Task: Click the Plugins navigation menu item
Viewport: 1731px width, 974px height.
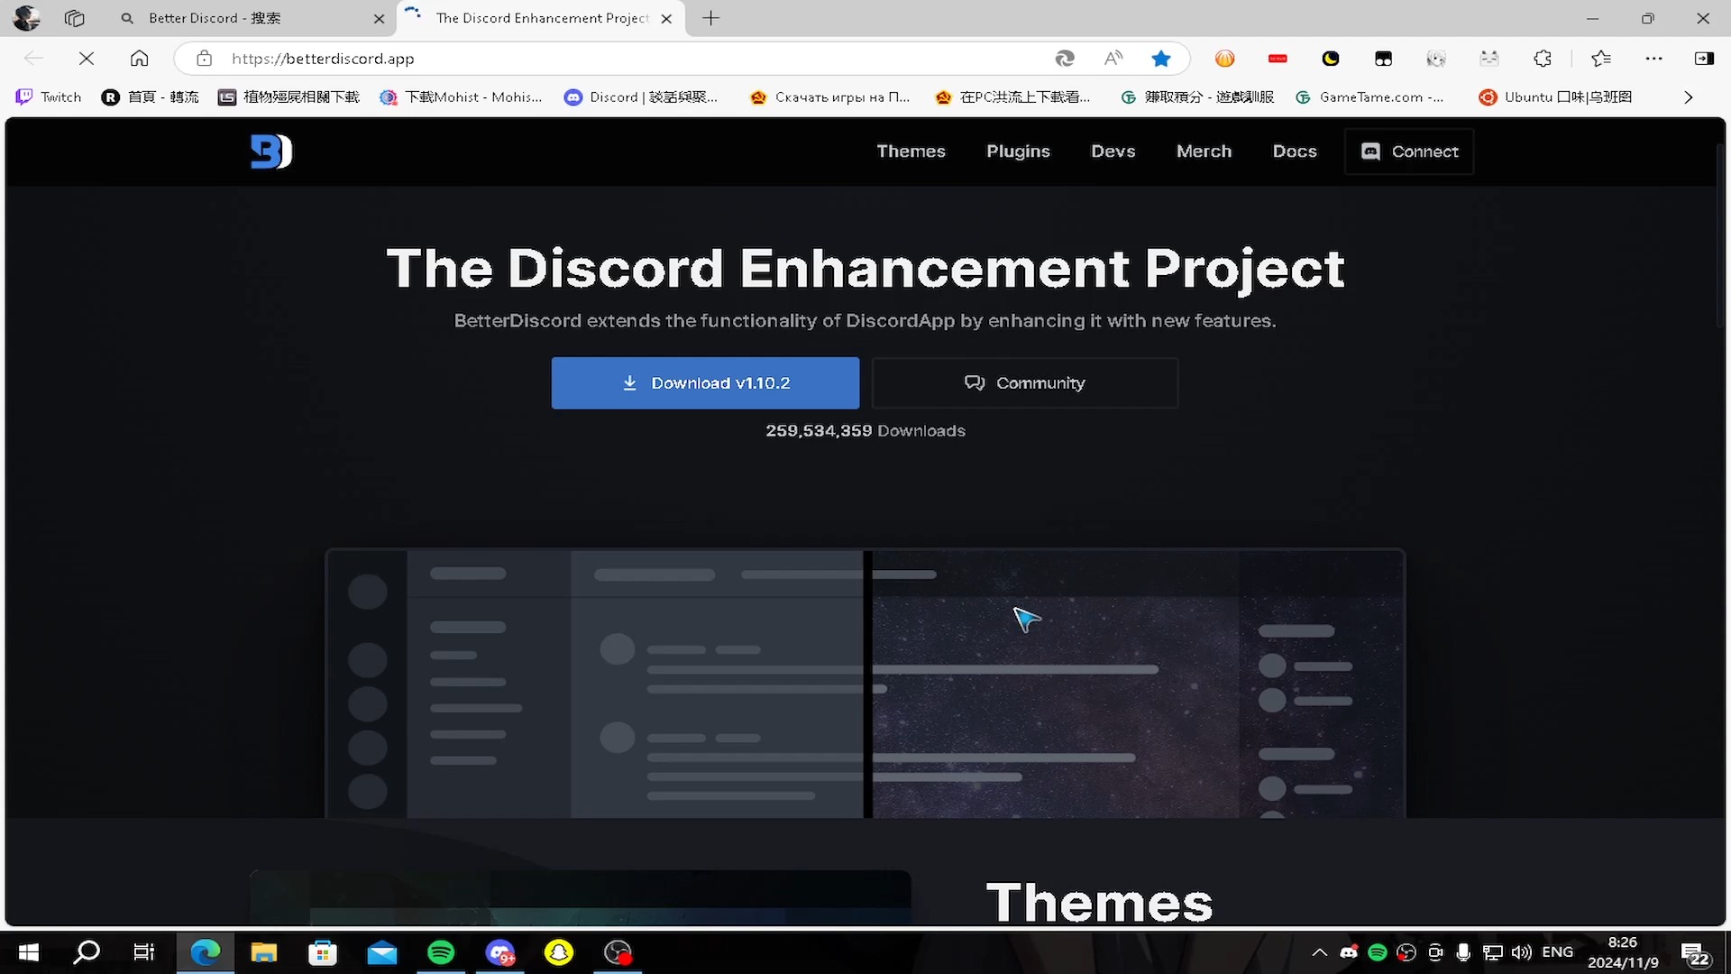Action: (x=1018, y=151)
